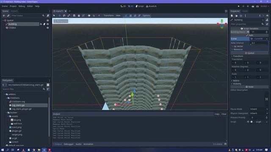The height and width of the screenshot is (152, 271).
Task: Open the Transform menu in the viewport toolbar
Action: pos(108,16)
